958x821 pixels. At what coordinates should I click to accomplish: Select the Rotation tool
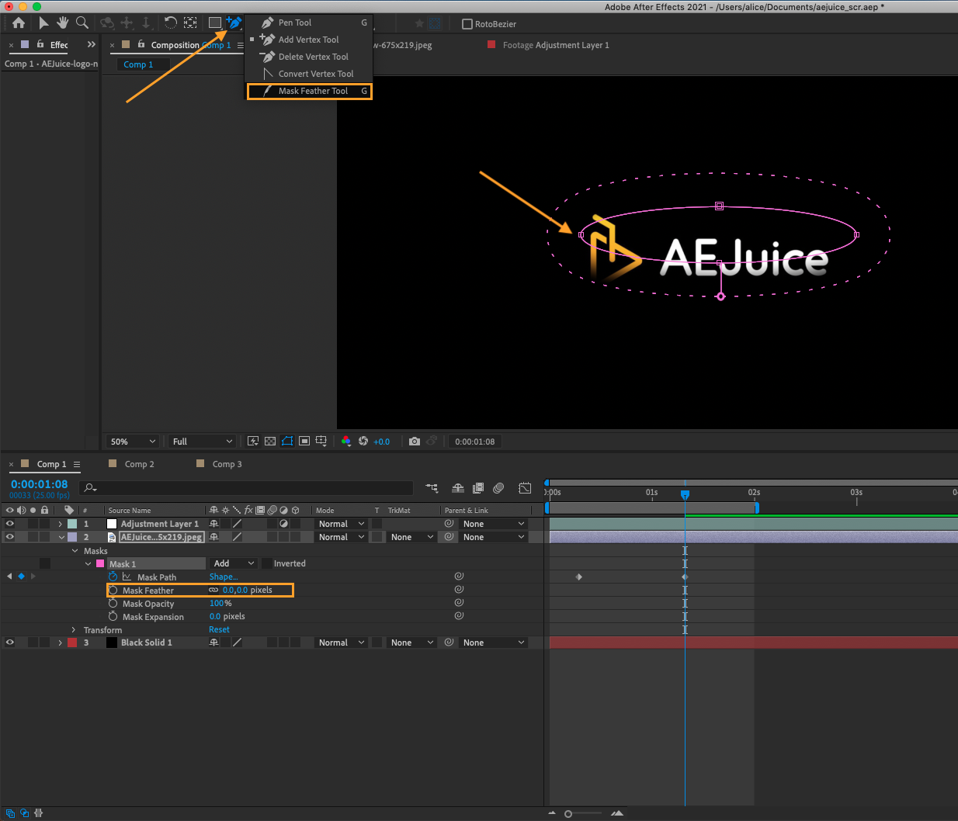pos(170,23)
